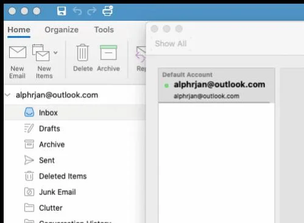The width and height of the screenshot is (304, 223).
Task: Click the Archive ribbon icon
Action: (108, 52)
